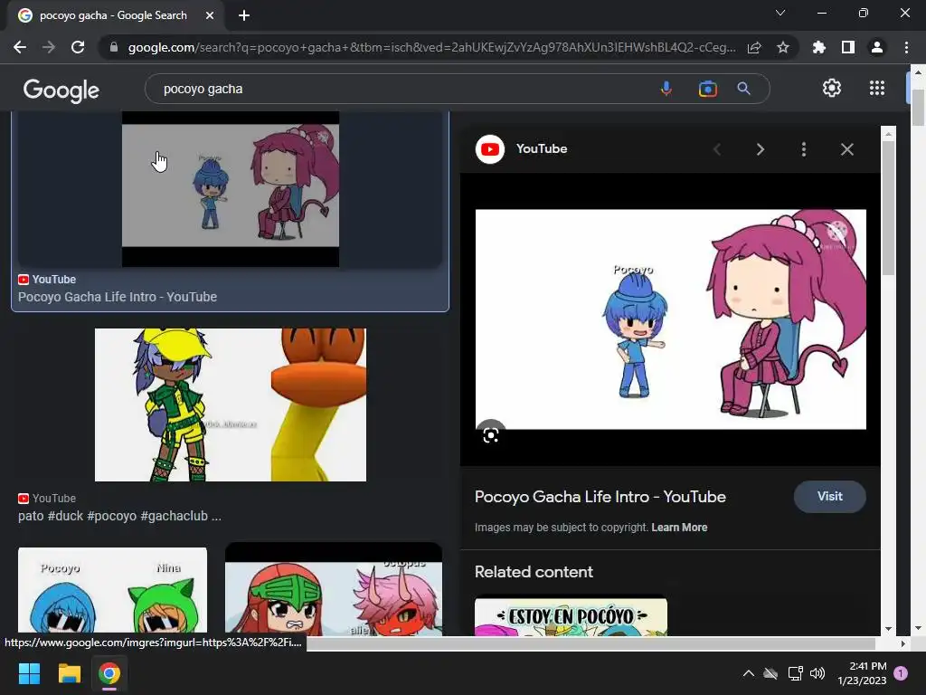Click the preview panel scrollbar thumb
The height and width of the screenshot is (695, 926).
[888, 208]
